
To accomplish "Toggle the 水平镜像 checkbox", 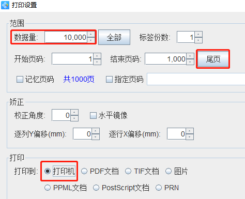I will [x=93, y=115].
